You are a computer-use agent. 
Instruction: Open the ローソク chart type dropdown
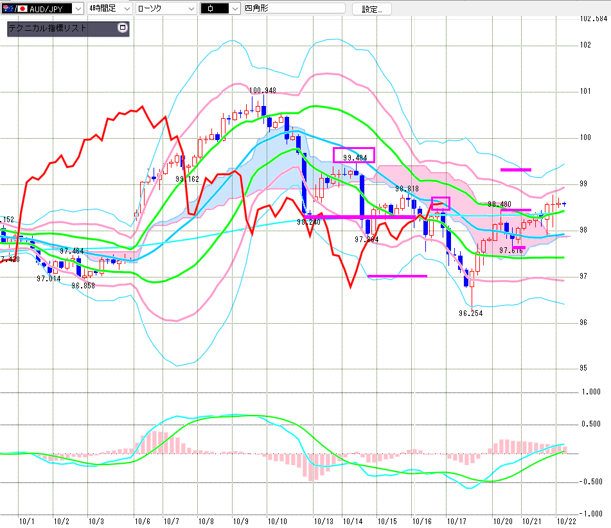(190, 8)
